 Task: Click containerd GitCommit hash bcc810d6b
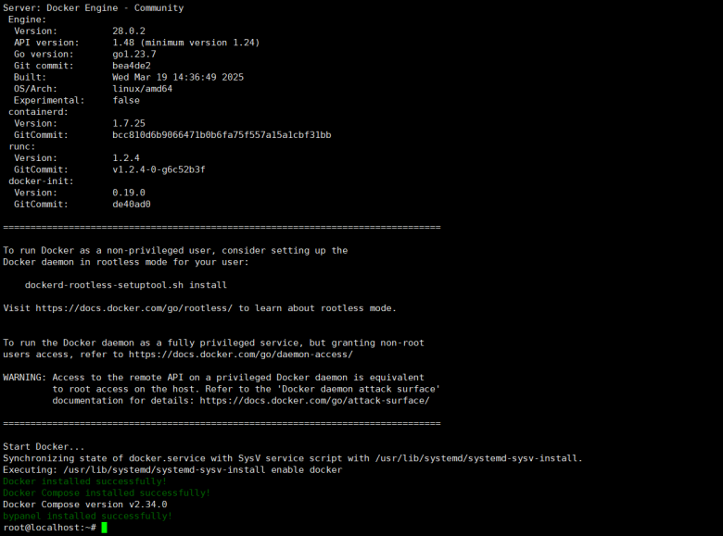click(222, 134)
